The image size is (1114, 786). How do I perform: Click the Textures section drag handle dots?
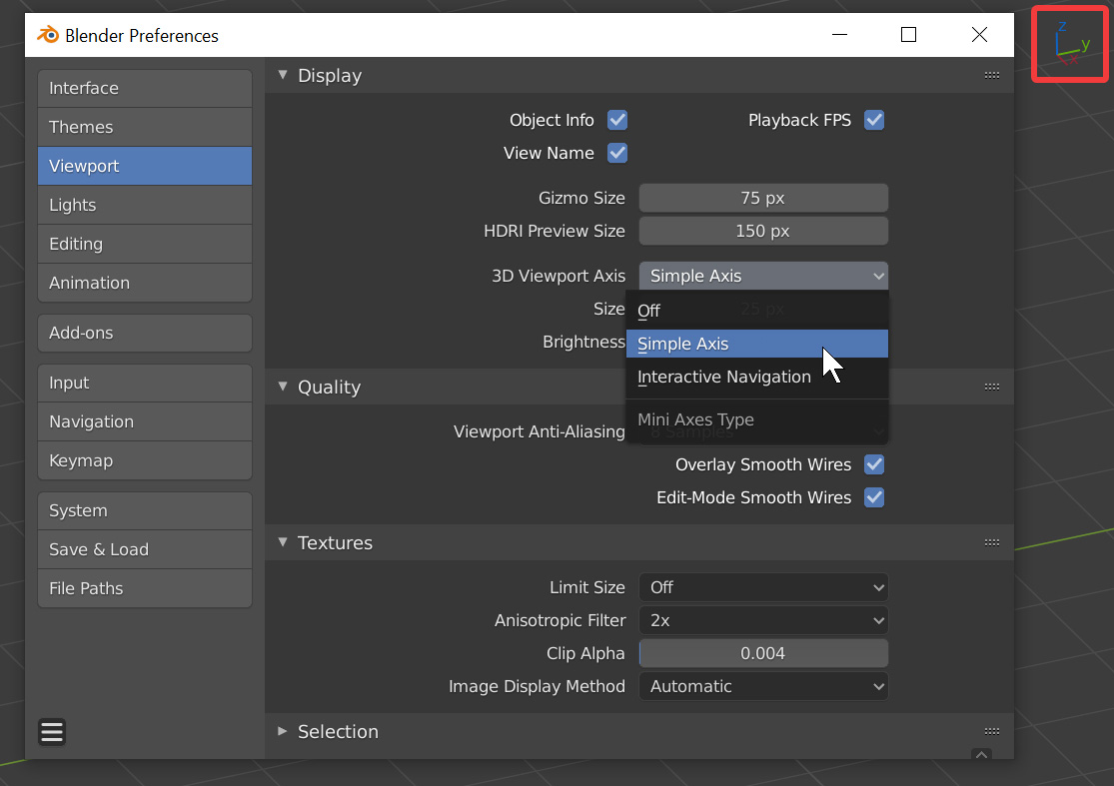(991, 542)
